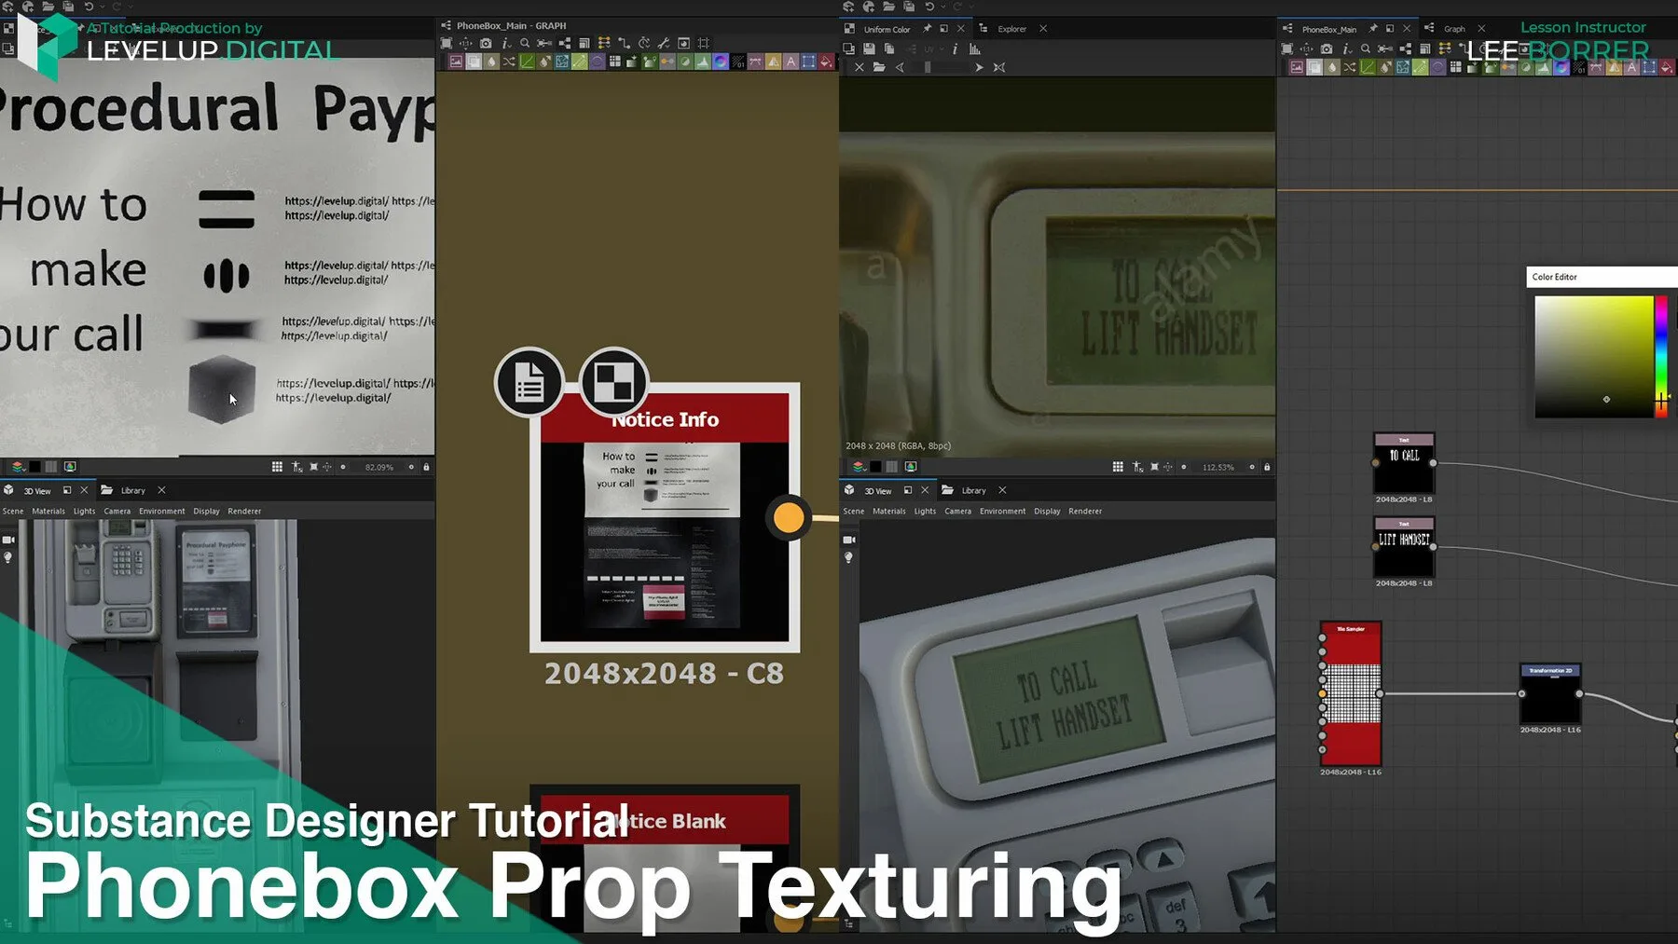Add a Curve node from the middle node bar

point(527,62)
